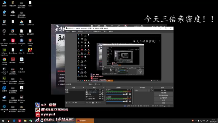218x123 pixels.
Task: Click the Windows Start button
Action: pyautogui.click(x=3, y=121)
